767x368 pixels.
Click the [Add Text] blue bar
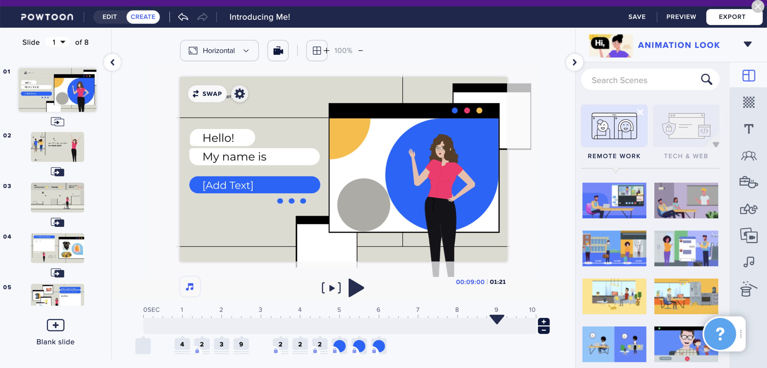[254, 185]
